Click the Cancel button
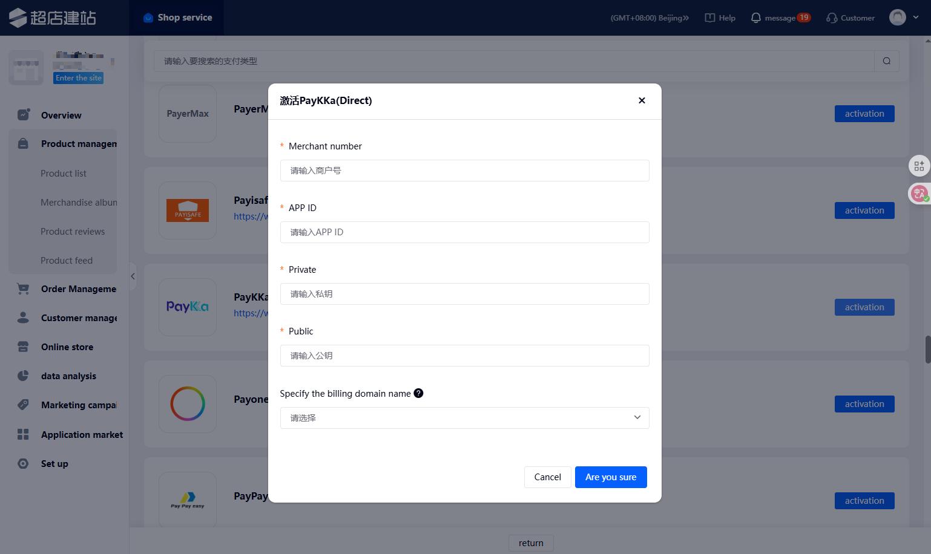The height and width of the screenshot is (554, 931). click(547, 477)
